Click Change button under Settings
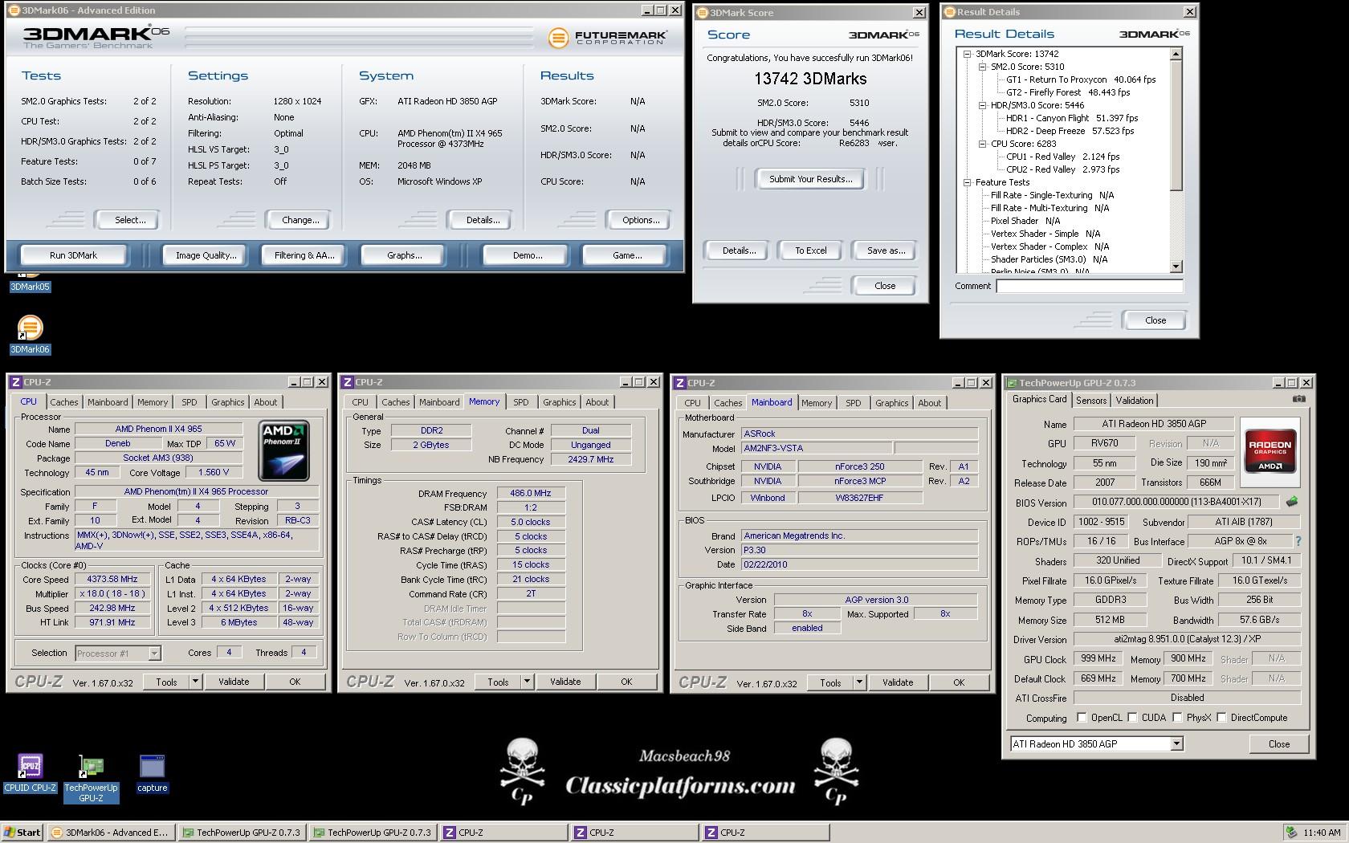The image size is (1349, 843). click(300, 220)
